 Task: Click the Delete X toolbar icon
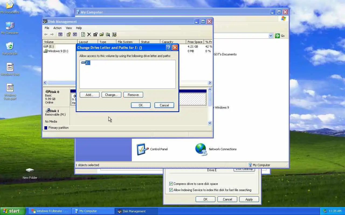click(89, 34)
